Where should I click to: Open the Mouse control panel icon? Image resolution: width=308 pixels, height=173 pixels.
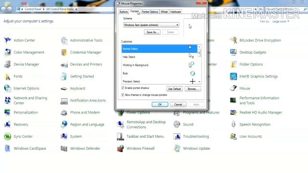[x=233, y=88]
